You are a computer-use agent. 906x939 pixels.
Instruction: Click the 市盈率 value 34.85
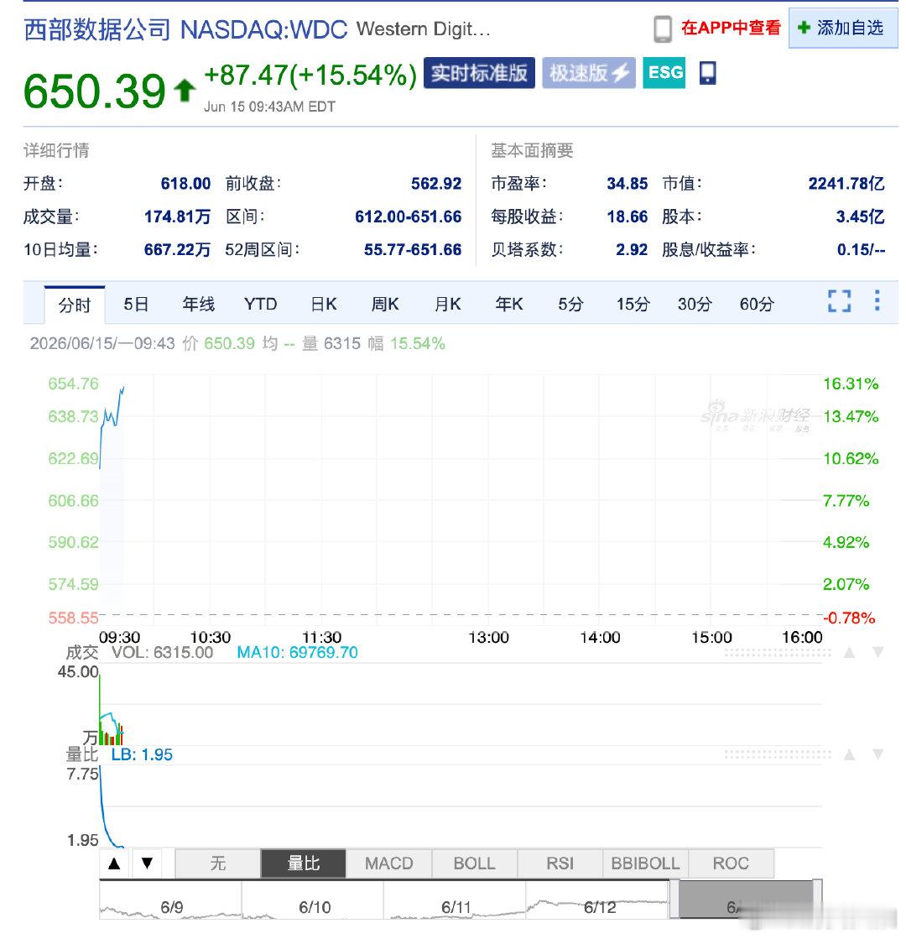coord(627,183)
